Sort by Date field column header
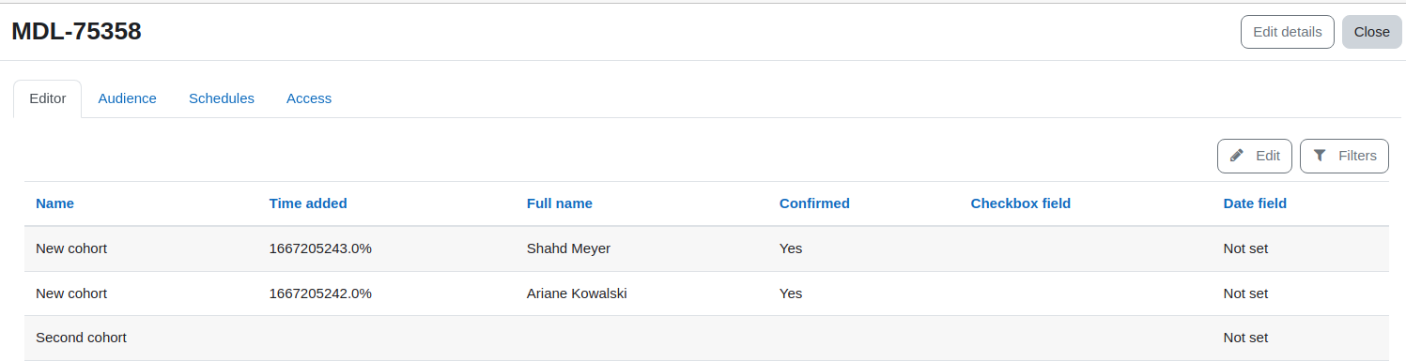 tap(1255, 203)
